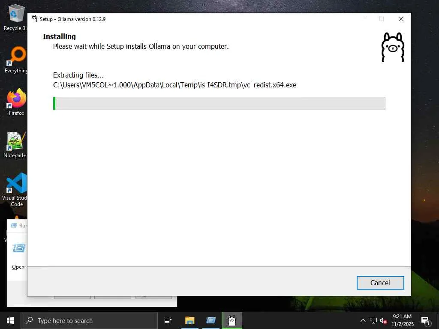Click the Ollama setup taskbar icon
The image size is (439, 329).
232,320
